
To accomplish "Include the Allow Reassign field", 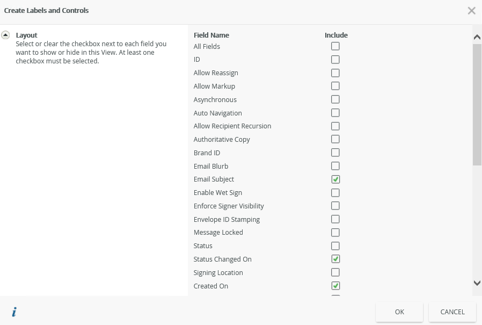I will [335, 73].
